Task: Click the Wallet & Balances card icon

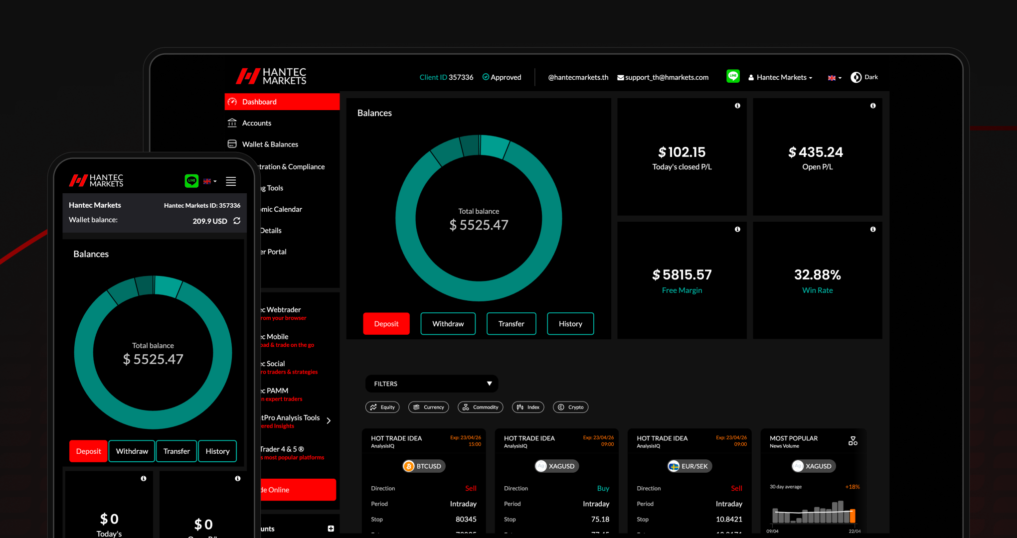Action: click(232, 144)
